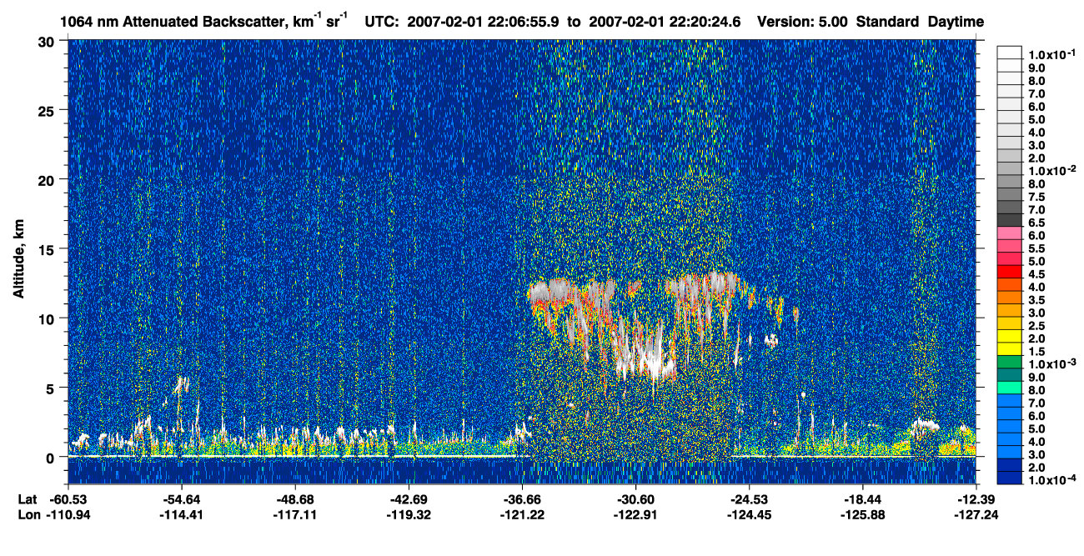1084x556 pixels.
Task: Click longitude value '-127.24'
Action: point(976,514)
